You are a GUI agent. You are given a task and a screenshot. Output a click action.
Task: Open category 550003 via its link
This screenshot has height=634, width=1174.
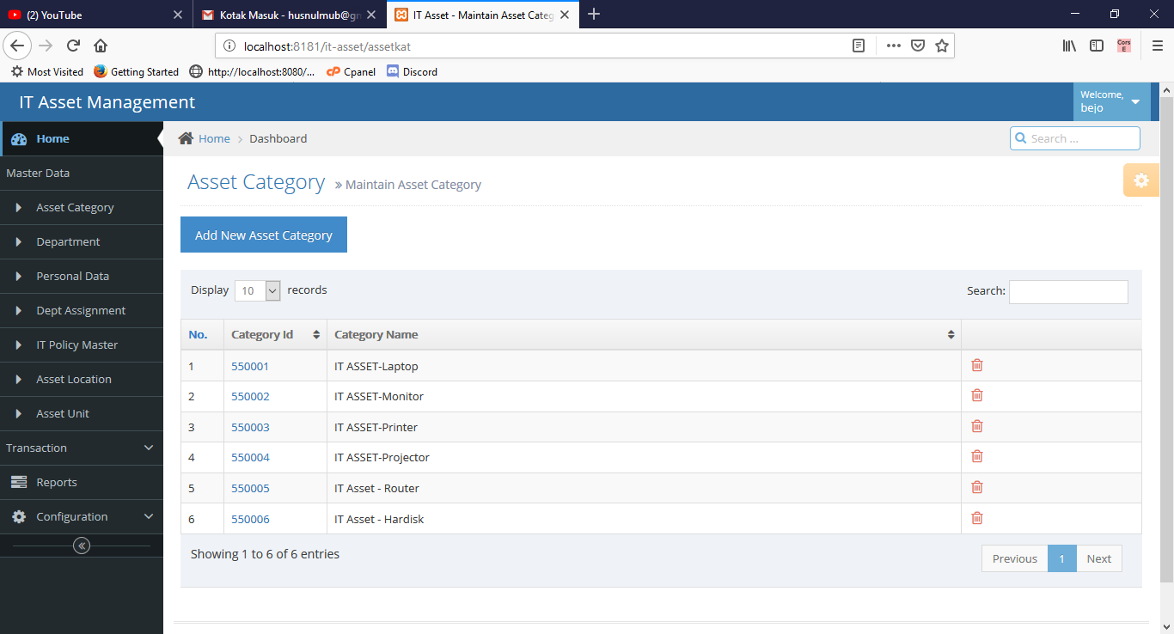point(250,426)
